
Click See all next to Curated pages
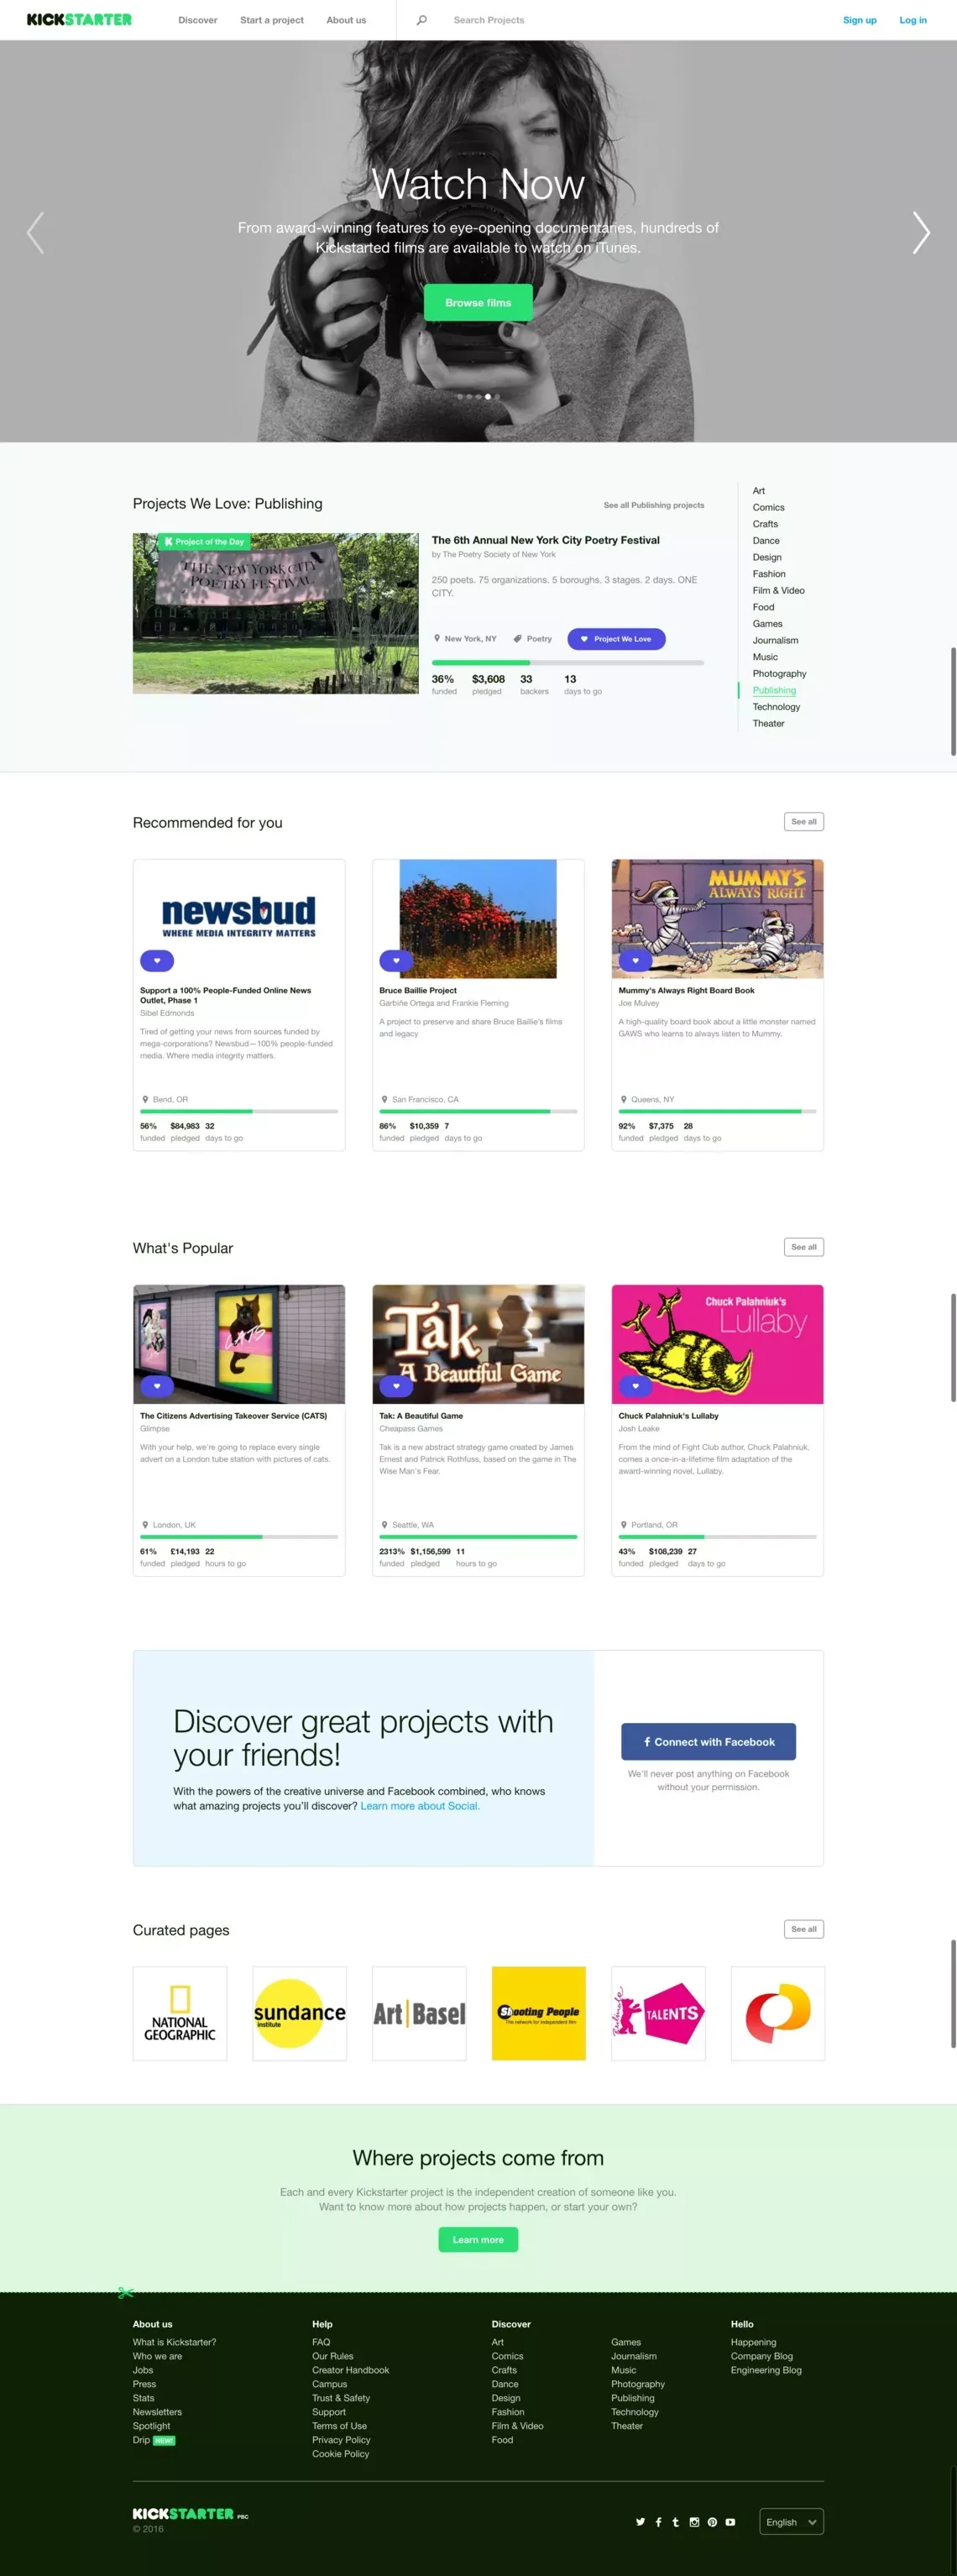point(804,1929)
